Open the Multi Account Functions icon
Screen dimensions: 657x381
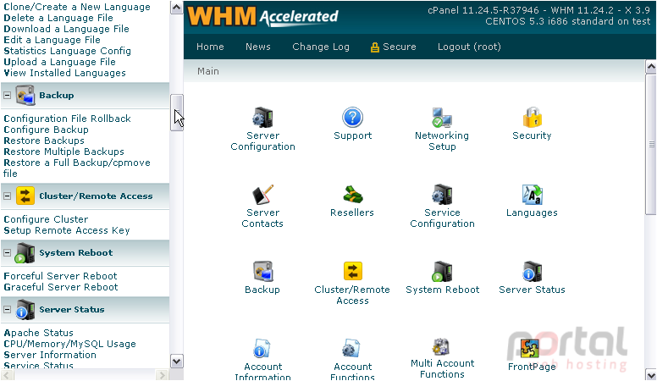[441, 346]
